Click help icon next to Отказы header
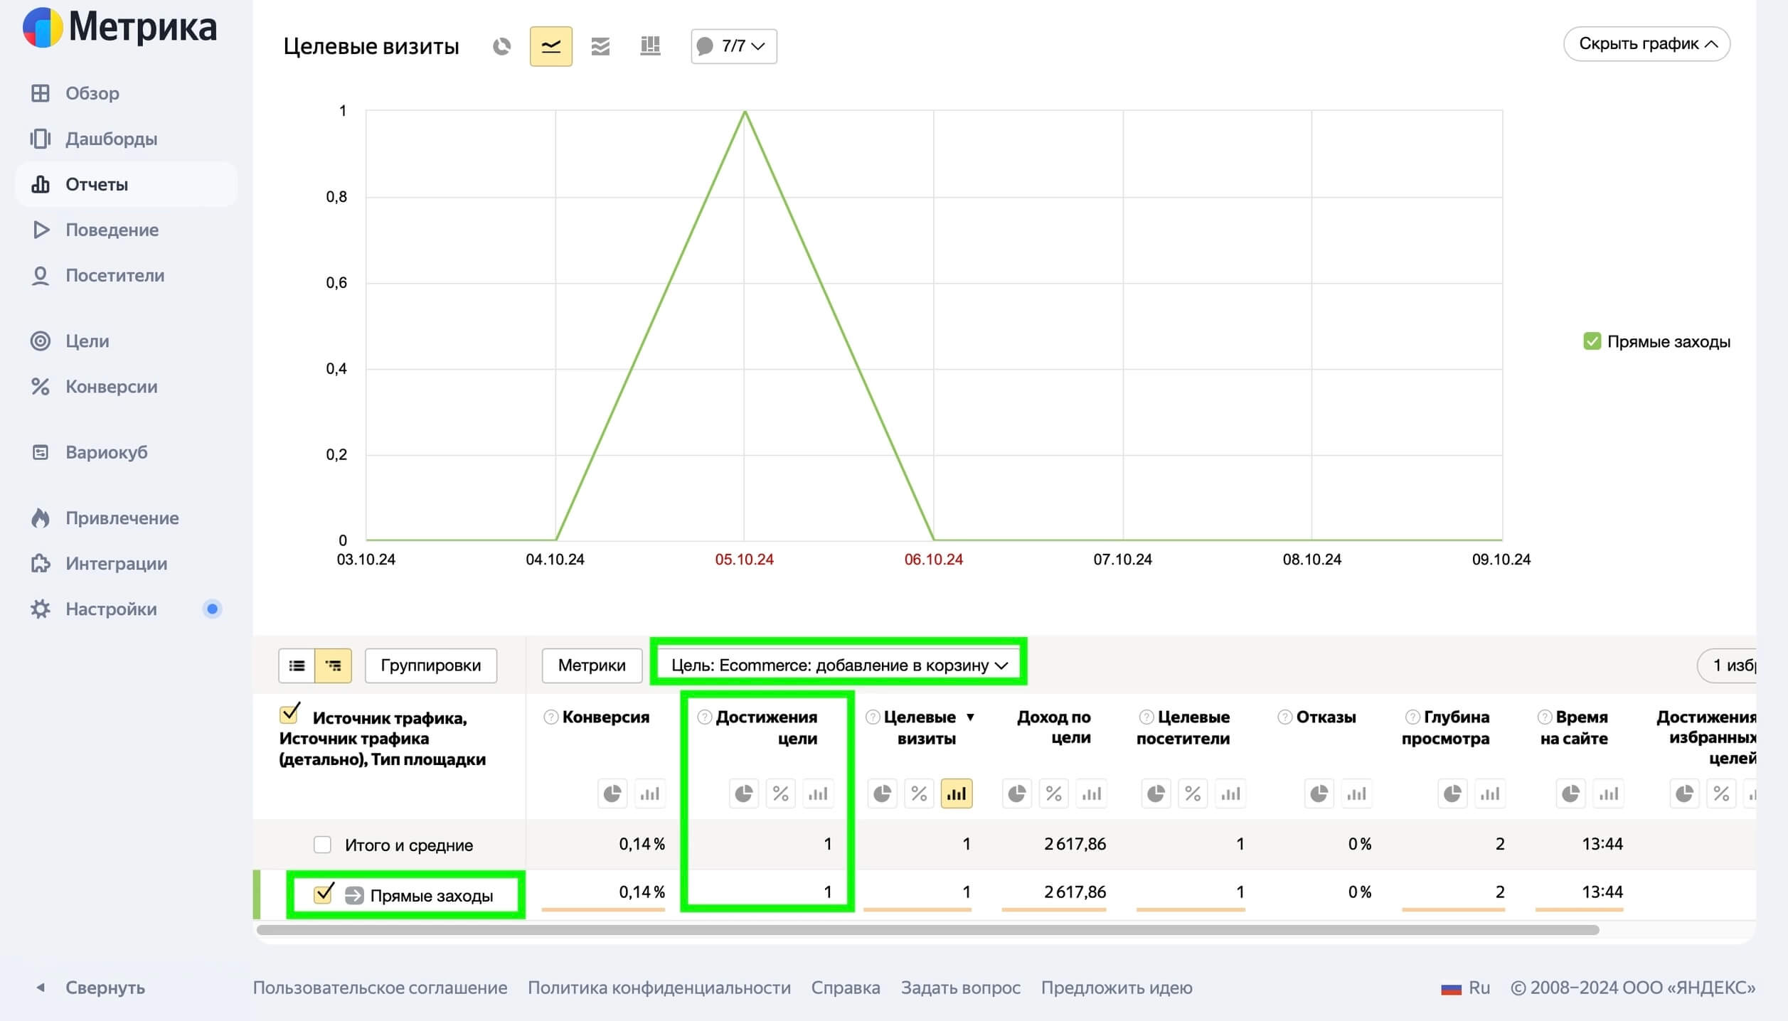Viewport: 1788px width, 1021px height. (1284, 717)
